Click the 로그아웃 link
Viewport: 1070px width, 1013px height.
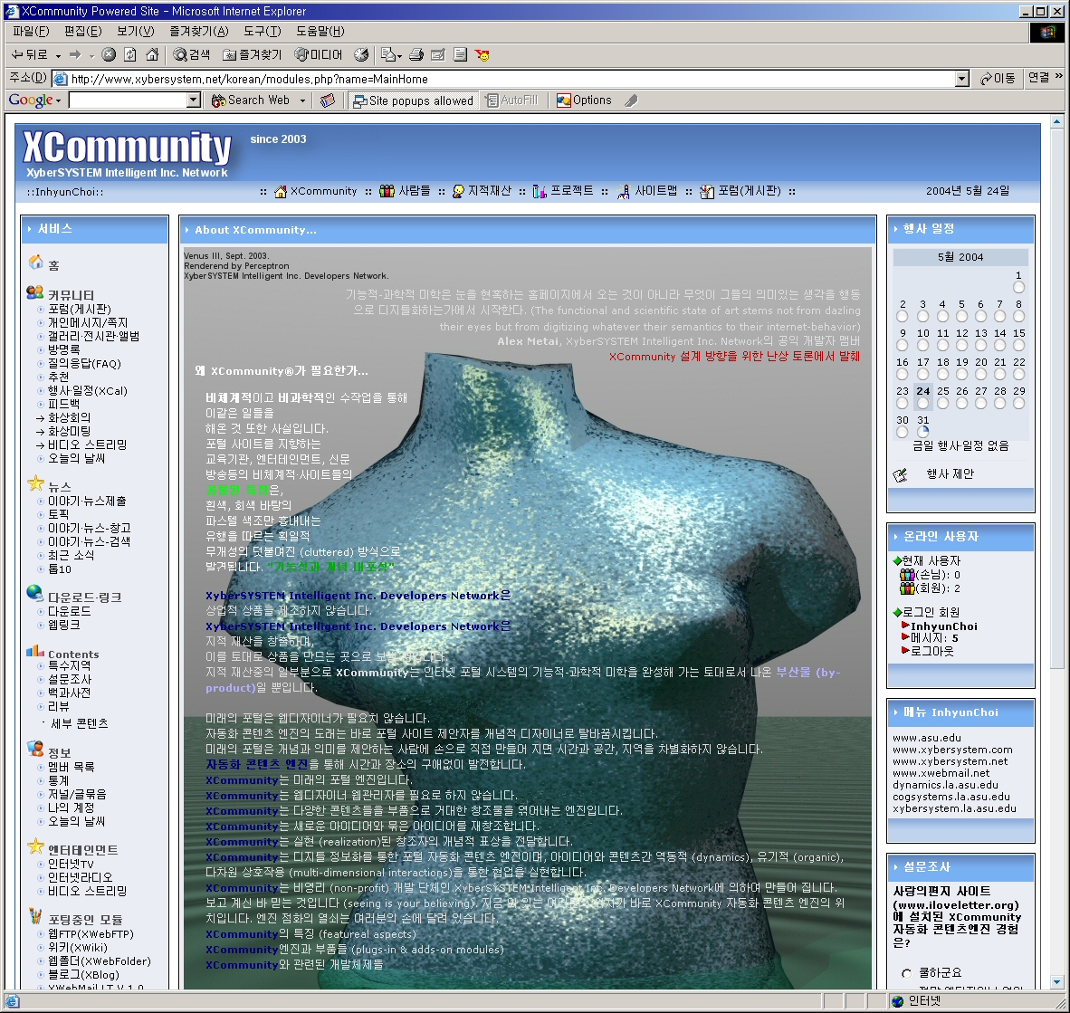(x=931, y=651)
